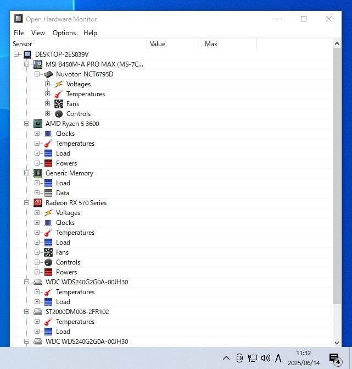The height and width of the screenshot is (369, 352).
Task: Click the vertical scrollbar thumb
Action: (x=337, y=176)
